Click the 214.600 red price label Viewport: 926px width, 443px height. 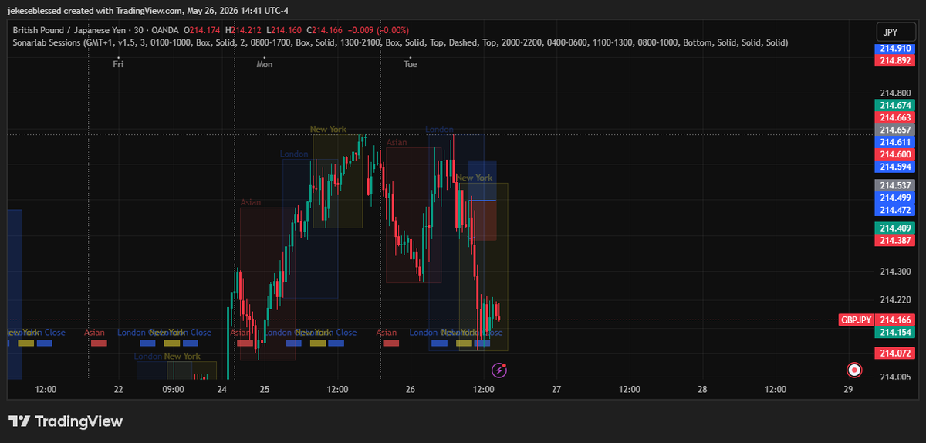coord(895,154)
